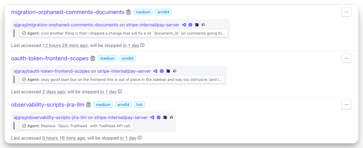Click green check icon in Opus::Trailhead agent message

[24, 126]
